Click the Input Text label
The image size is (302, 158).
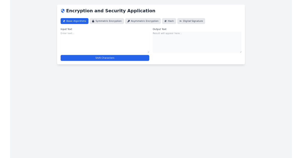pyautogui.click(x=66, y=29)
